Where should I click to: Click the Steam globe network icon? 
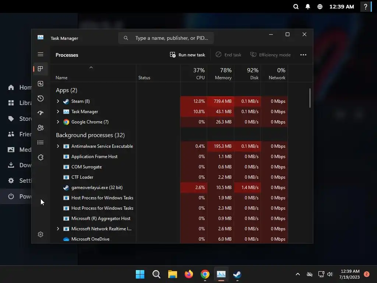tap(320, 7)
